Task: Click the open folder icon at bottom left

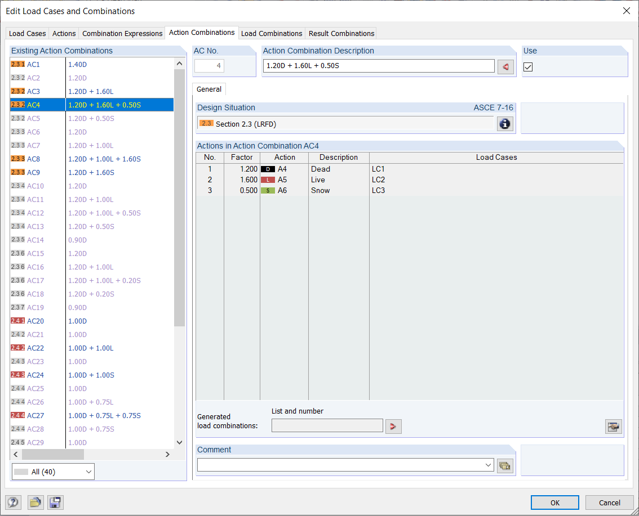Action: 35,502
